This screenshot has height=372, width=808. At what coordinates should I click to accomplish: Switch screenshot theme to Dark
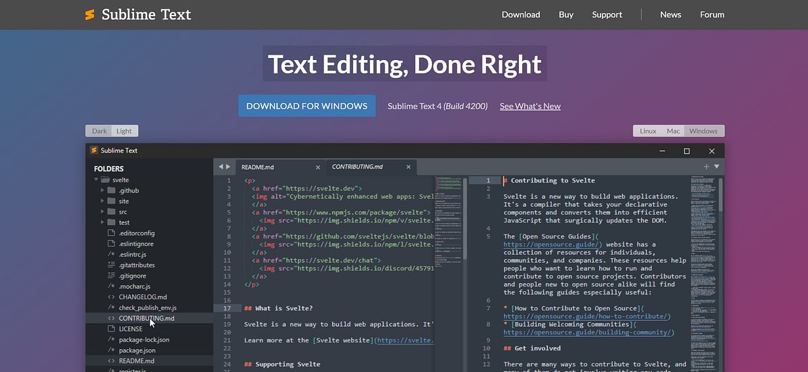[99, 131]
